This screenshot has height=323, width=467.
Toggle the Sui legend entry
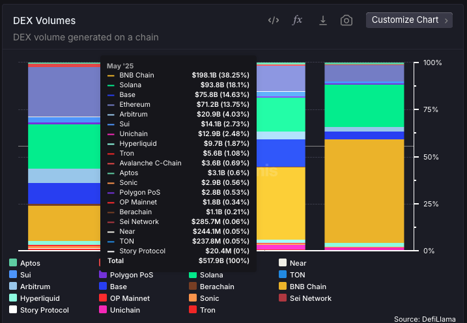click(x=20, y=274)
